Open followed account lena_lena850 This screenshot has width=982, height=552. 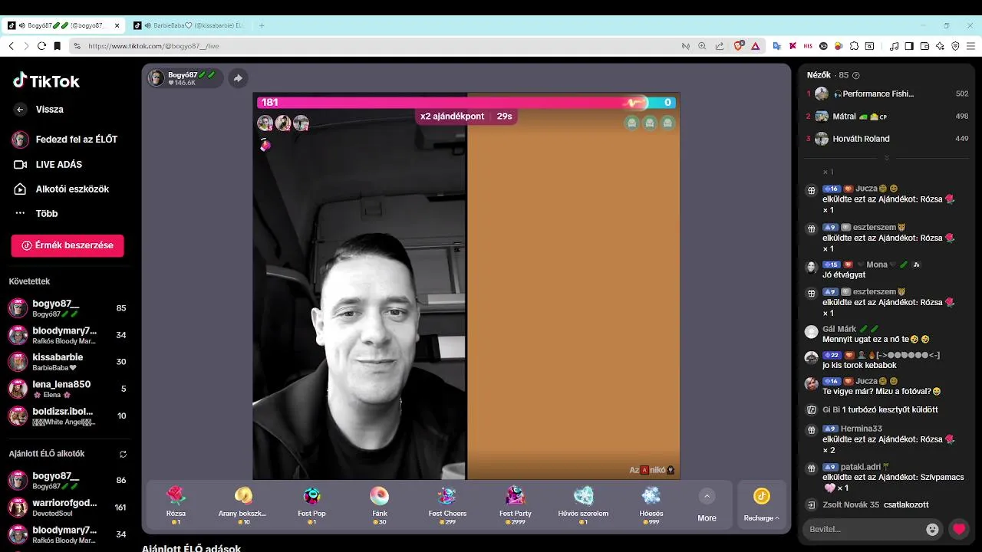tap(68, 389)
